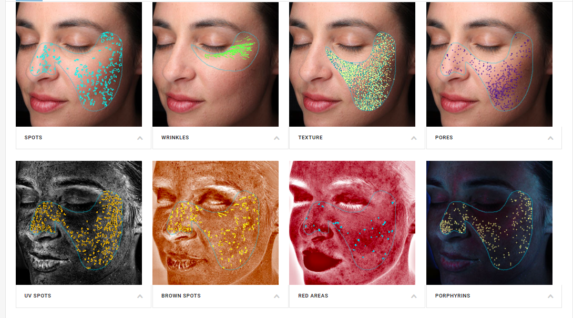Viewport: 573px width, 318px height.
Task: Open the Red Areas image
Action: coord(352,223)
